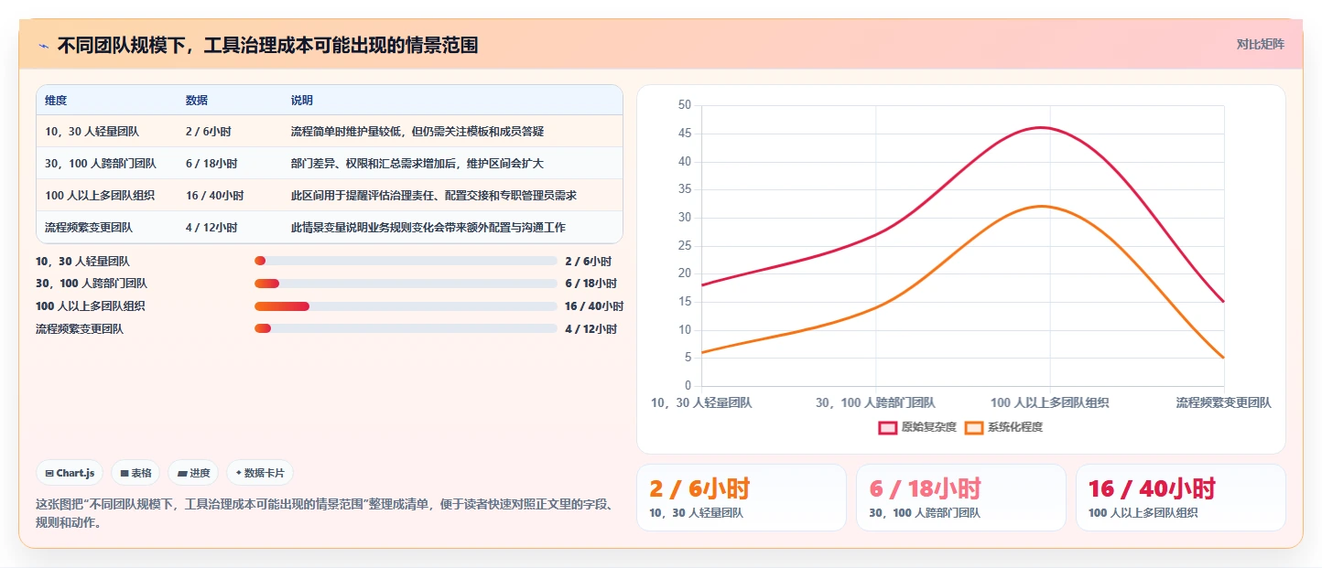Image resolution: width=1322 pixels, height=568 pixels.
Task: Toggle the 原始复杂度 legend item
Action: click(x=917, y=427)
